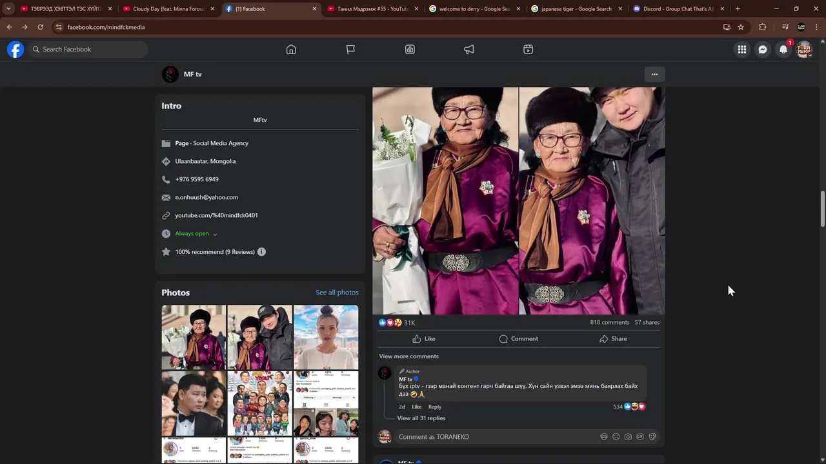Viewport: 826px width, 464px height.
Task: Open the Chrome extensions puzzle icon
Action: pyautogui.click(x=762, y=27)
